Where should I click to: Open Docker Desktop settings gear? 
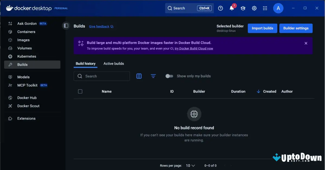pyautogui.click(x=254, y=8)
